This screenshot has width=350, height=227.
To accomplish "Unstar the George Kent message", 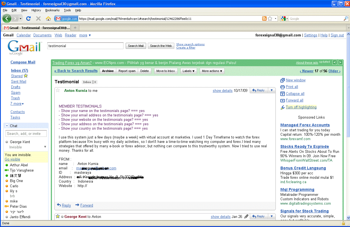I will pos(58,217).
